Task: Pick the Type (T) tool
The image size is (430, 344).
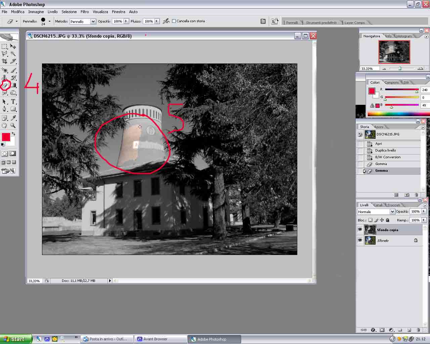Action: pyautogui.click(x=13, y=101)
